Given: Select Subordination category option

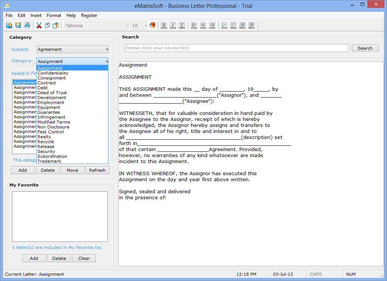Looking at the screenshot, I should [72, 156].
